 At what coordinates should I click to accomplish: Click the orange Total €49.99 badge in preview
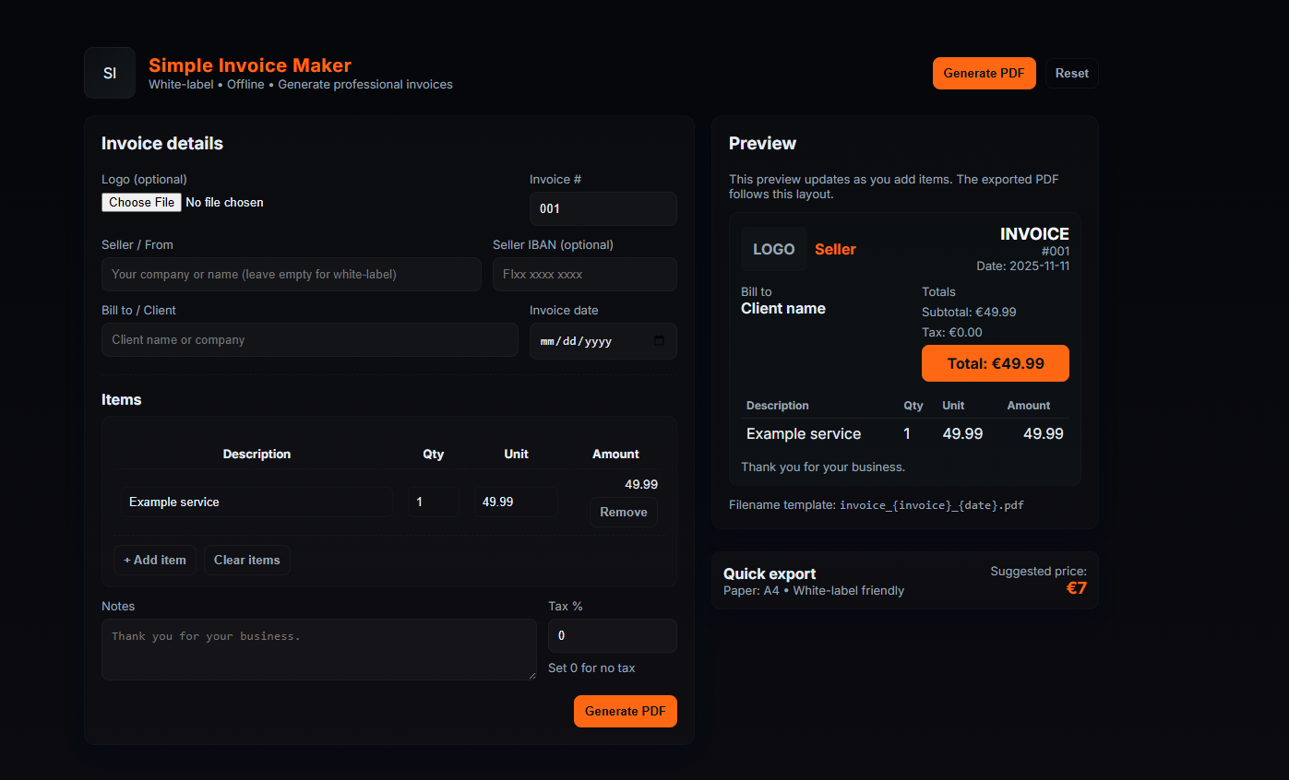995,362
